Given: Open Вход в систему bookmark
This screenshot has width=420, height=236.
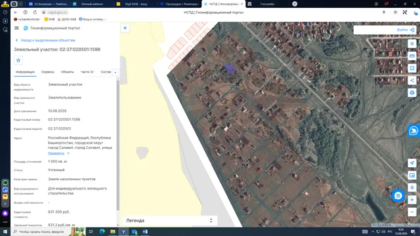Looking at the screenshot, I should coord(93,19).
